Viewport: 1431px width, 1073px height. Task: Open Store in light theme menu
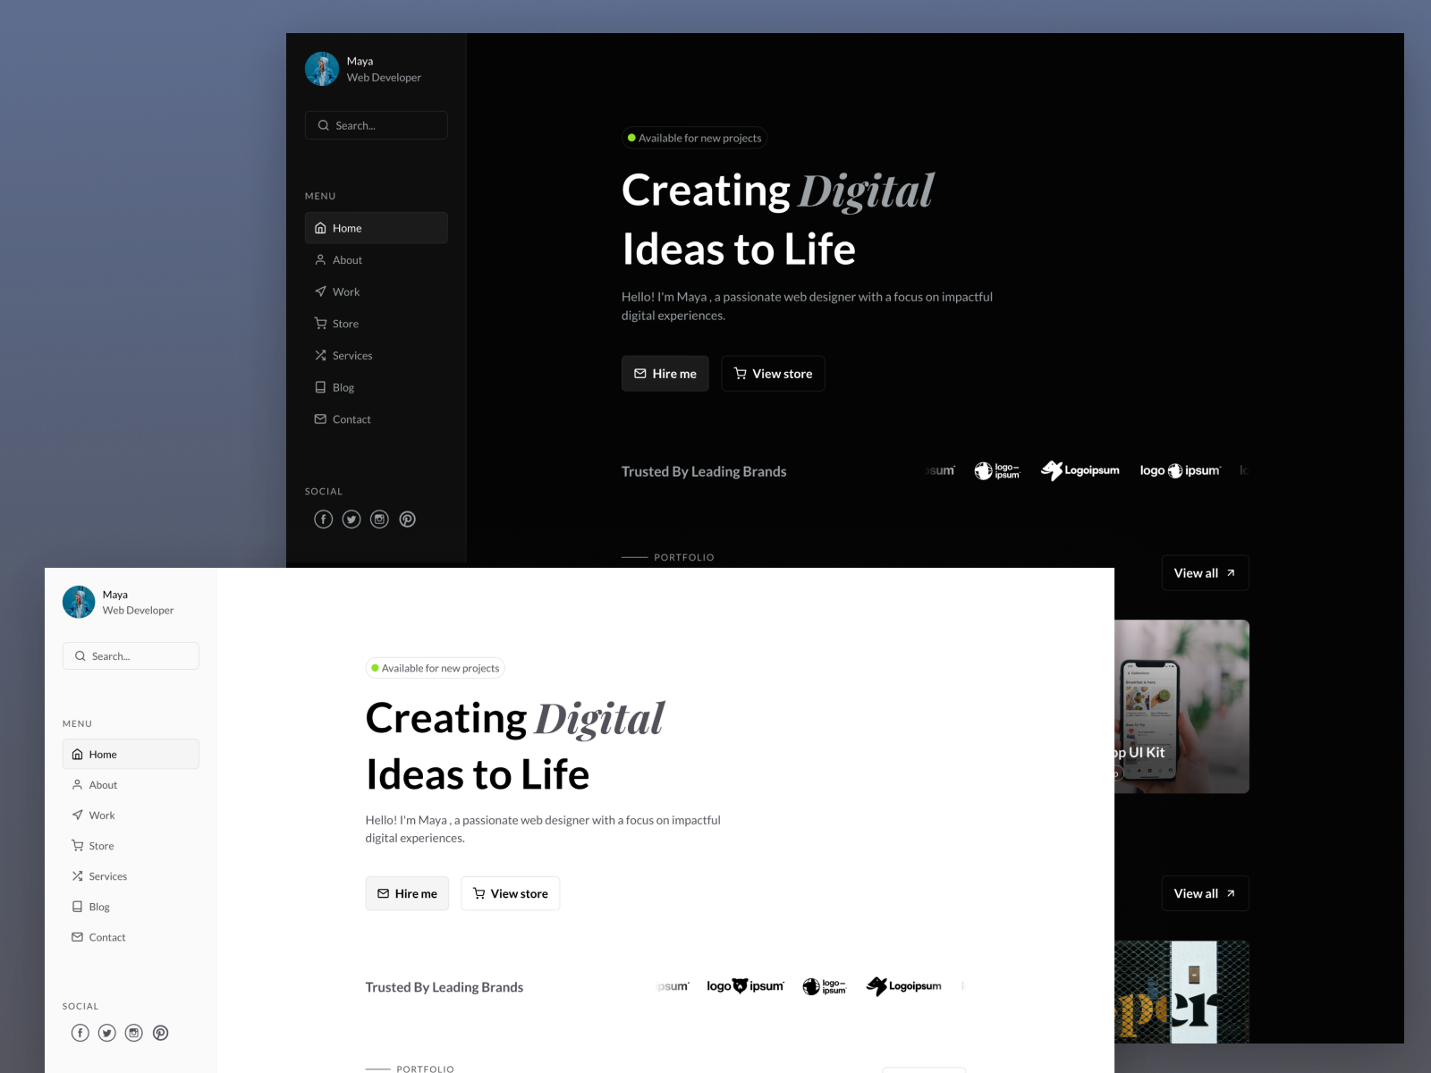100,846
